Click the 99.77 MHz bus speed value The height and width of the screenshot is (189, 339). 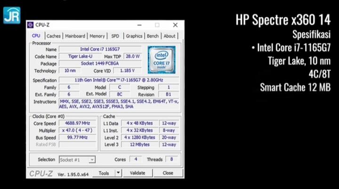(77, 138)
